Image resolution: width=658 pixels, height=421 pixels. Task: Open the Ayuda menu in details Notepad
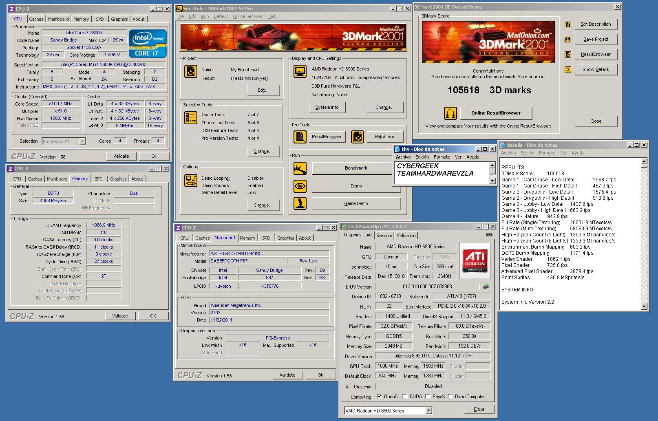578,153
